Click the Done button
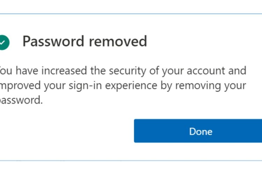Screen dimensions: 262x175 pos(198,131)
